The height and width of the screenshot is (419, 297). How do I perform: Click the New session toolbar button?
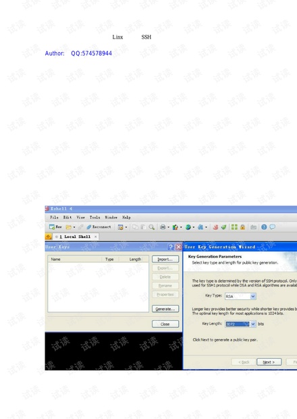(55, 227)
